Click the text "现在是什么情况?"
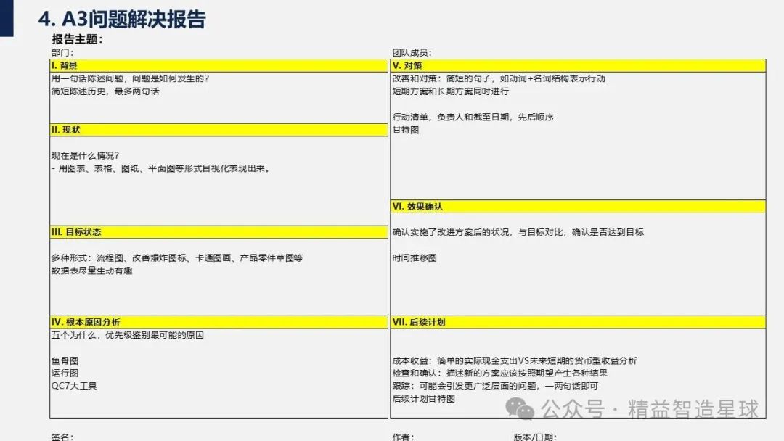Screen dimensions: 784x441 [x=85, y=155]
